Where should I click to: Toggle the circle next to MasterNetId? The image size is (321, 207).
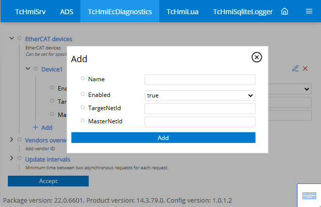point(82,120)
